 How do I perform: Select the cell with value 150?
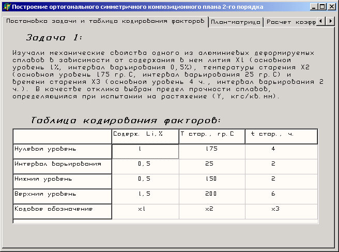pos(212,182)
